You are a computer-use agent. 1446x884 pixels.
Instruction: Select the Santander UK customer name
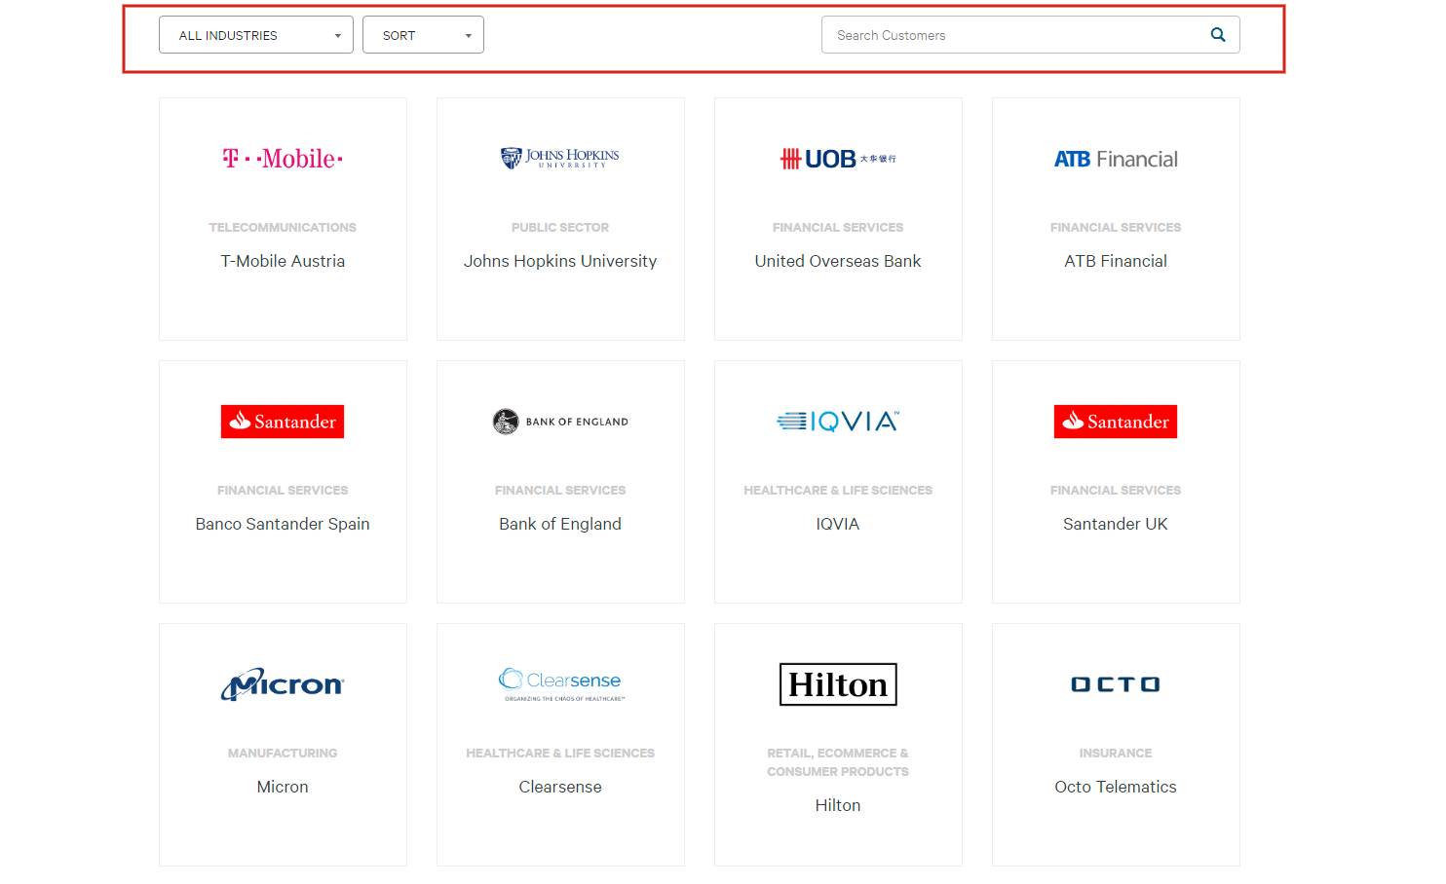tap(1116, 524)
